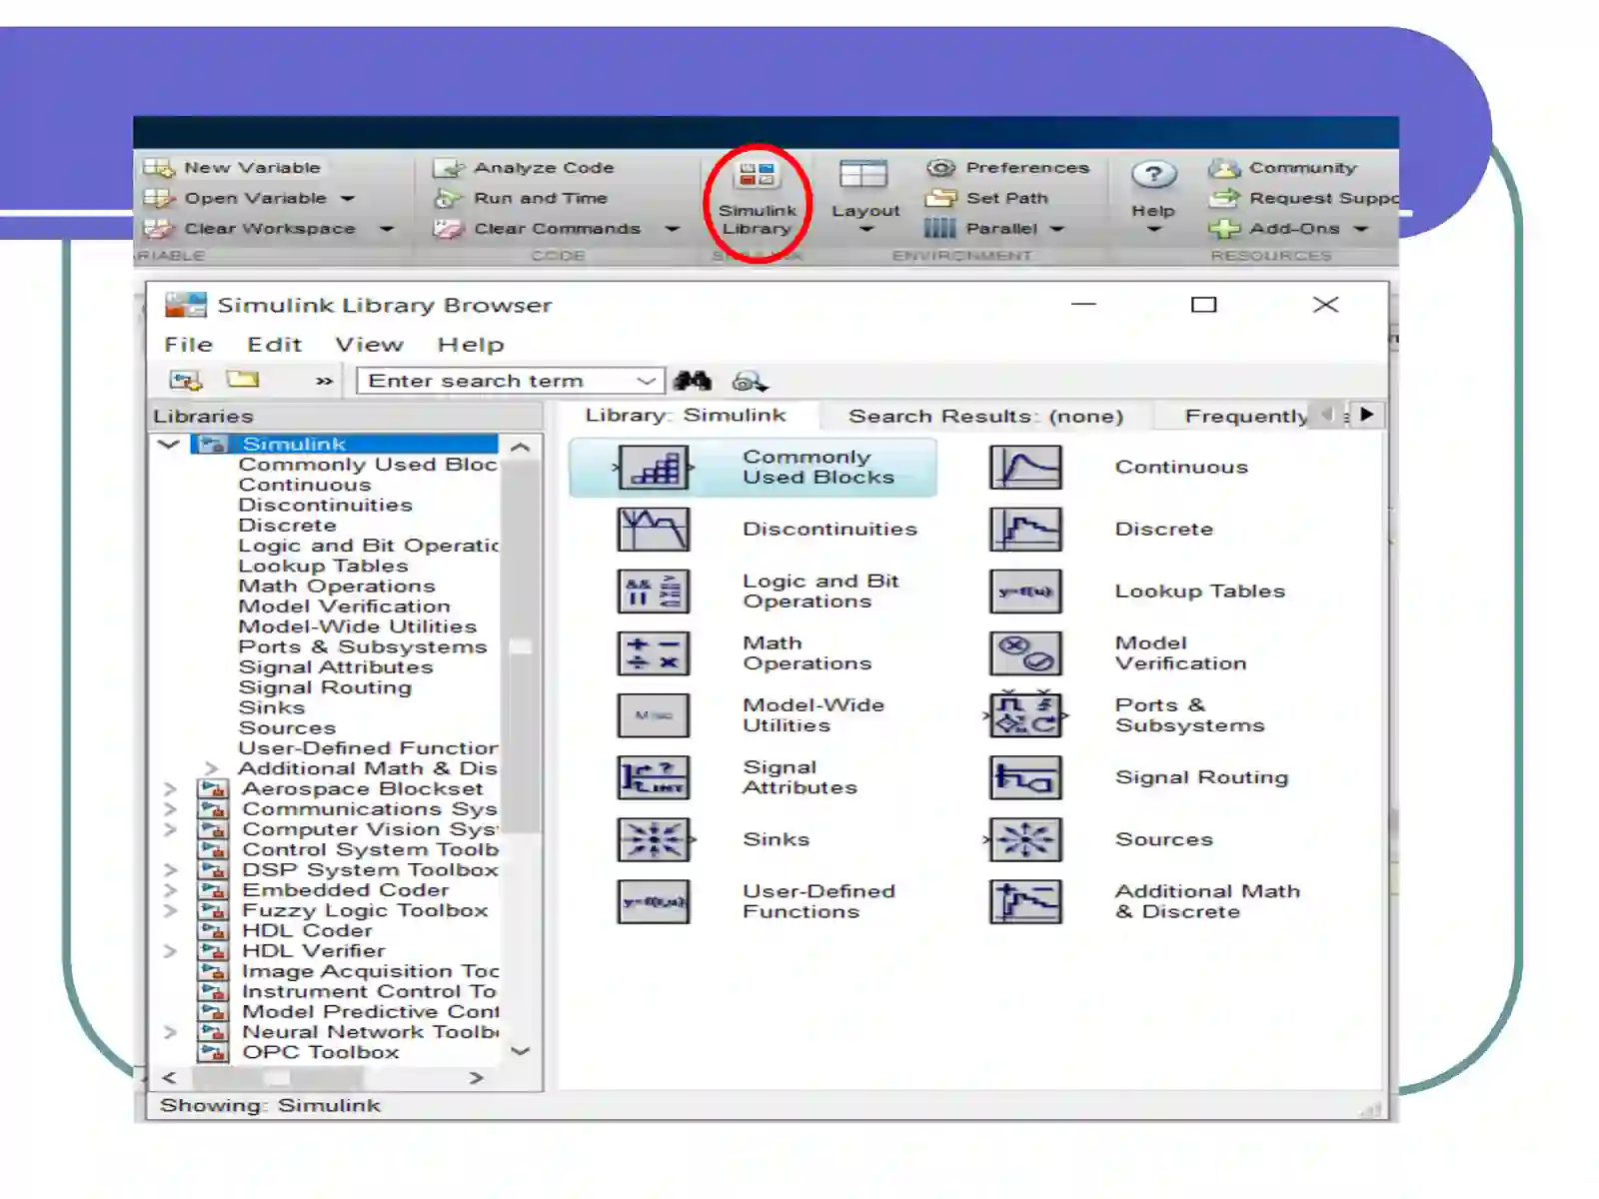1599x1199 pixels.
Task: Open the Discrete block library icon
Action: click(1025, 530)
